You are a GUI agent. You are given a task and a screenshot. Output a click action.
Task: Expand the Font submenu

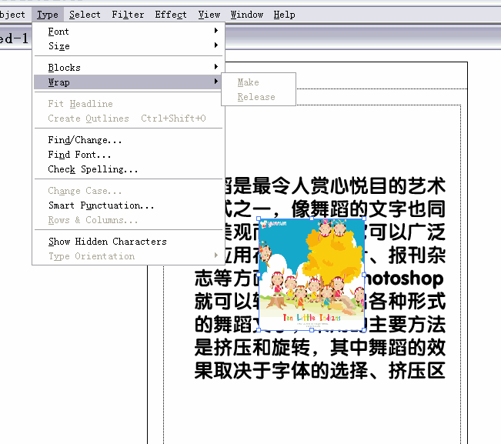coord(128,32)
